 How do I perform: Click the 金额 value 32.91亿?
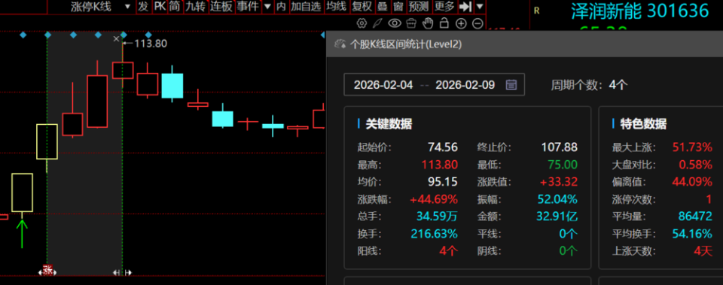(557, 217)
